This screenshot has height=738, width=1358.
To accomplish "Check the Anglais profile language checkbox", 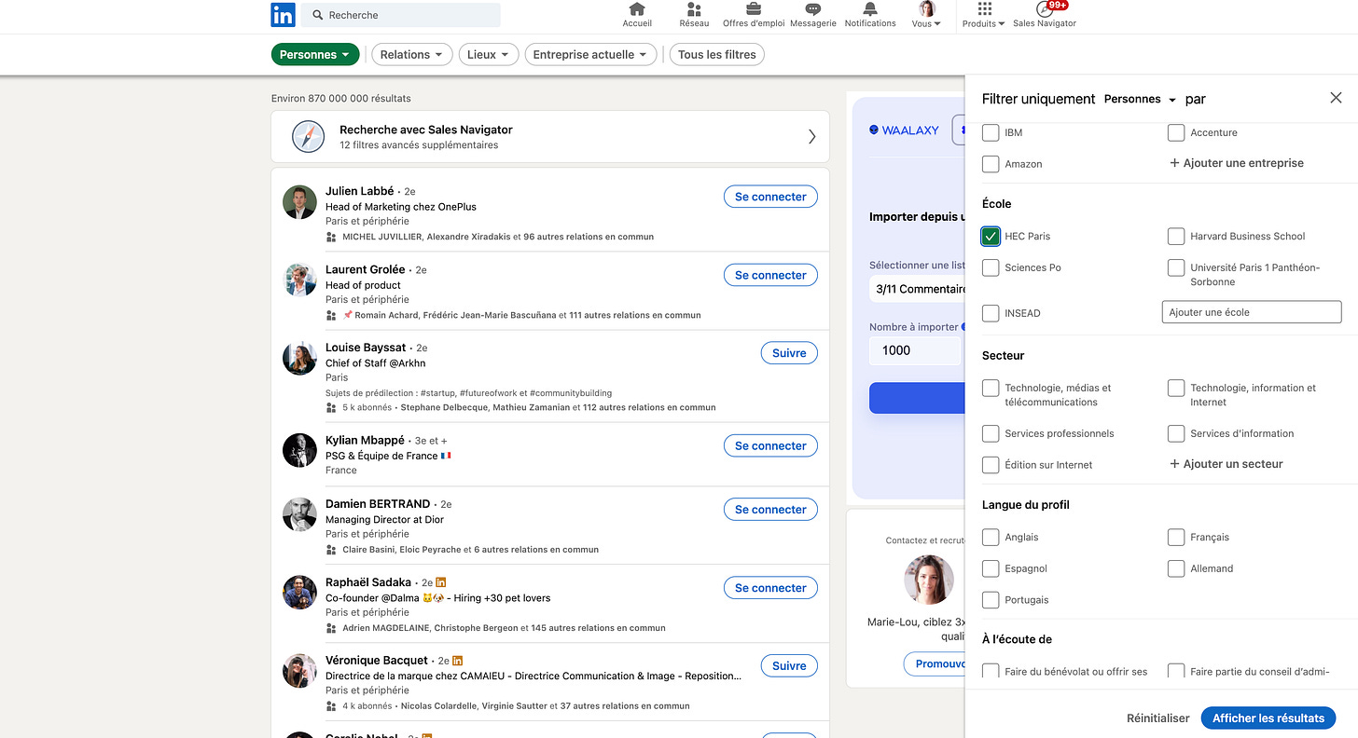I will [991, 538].
